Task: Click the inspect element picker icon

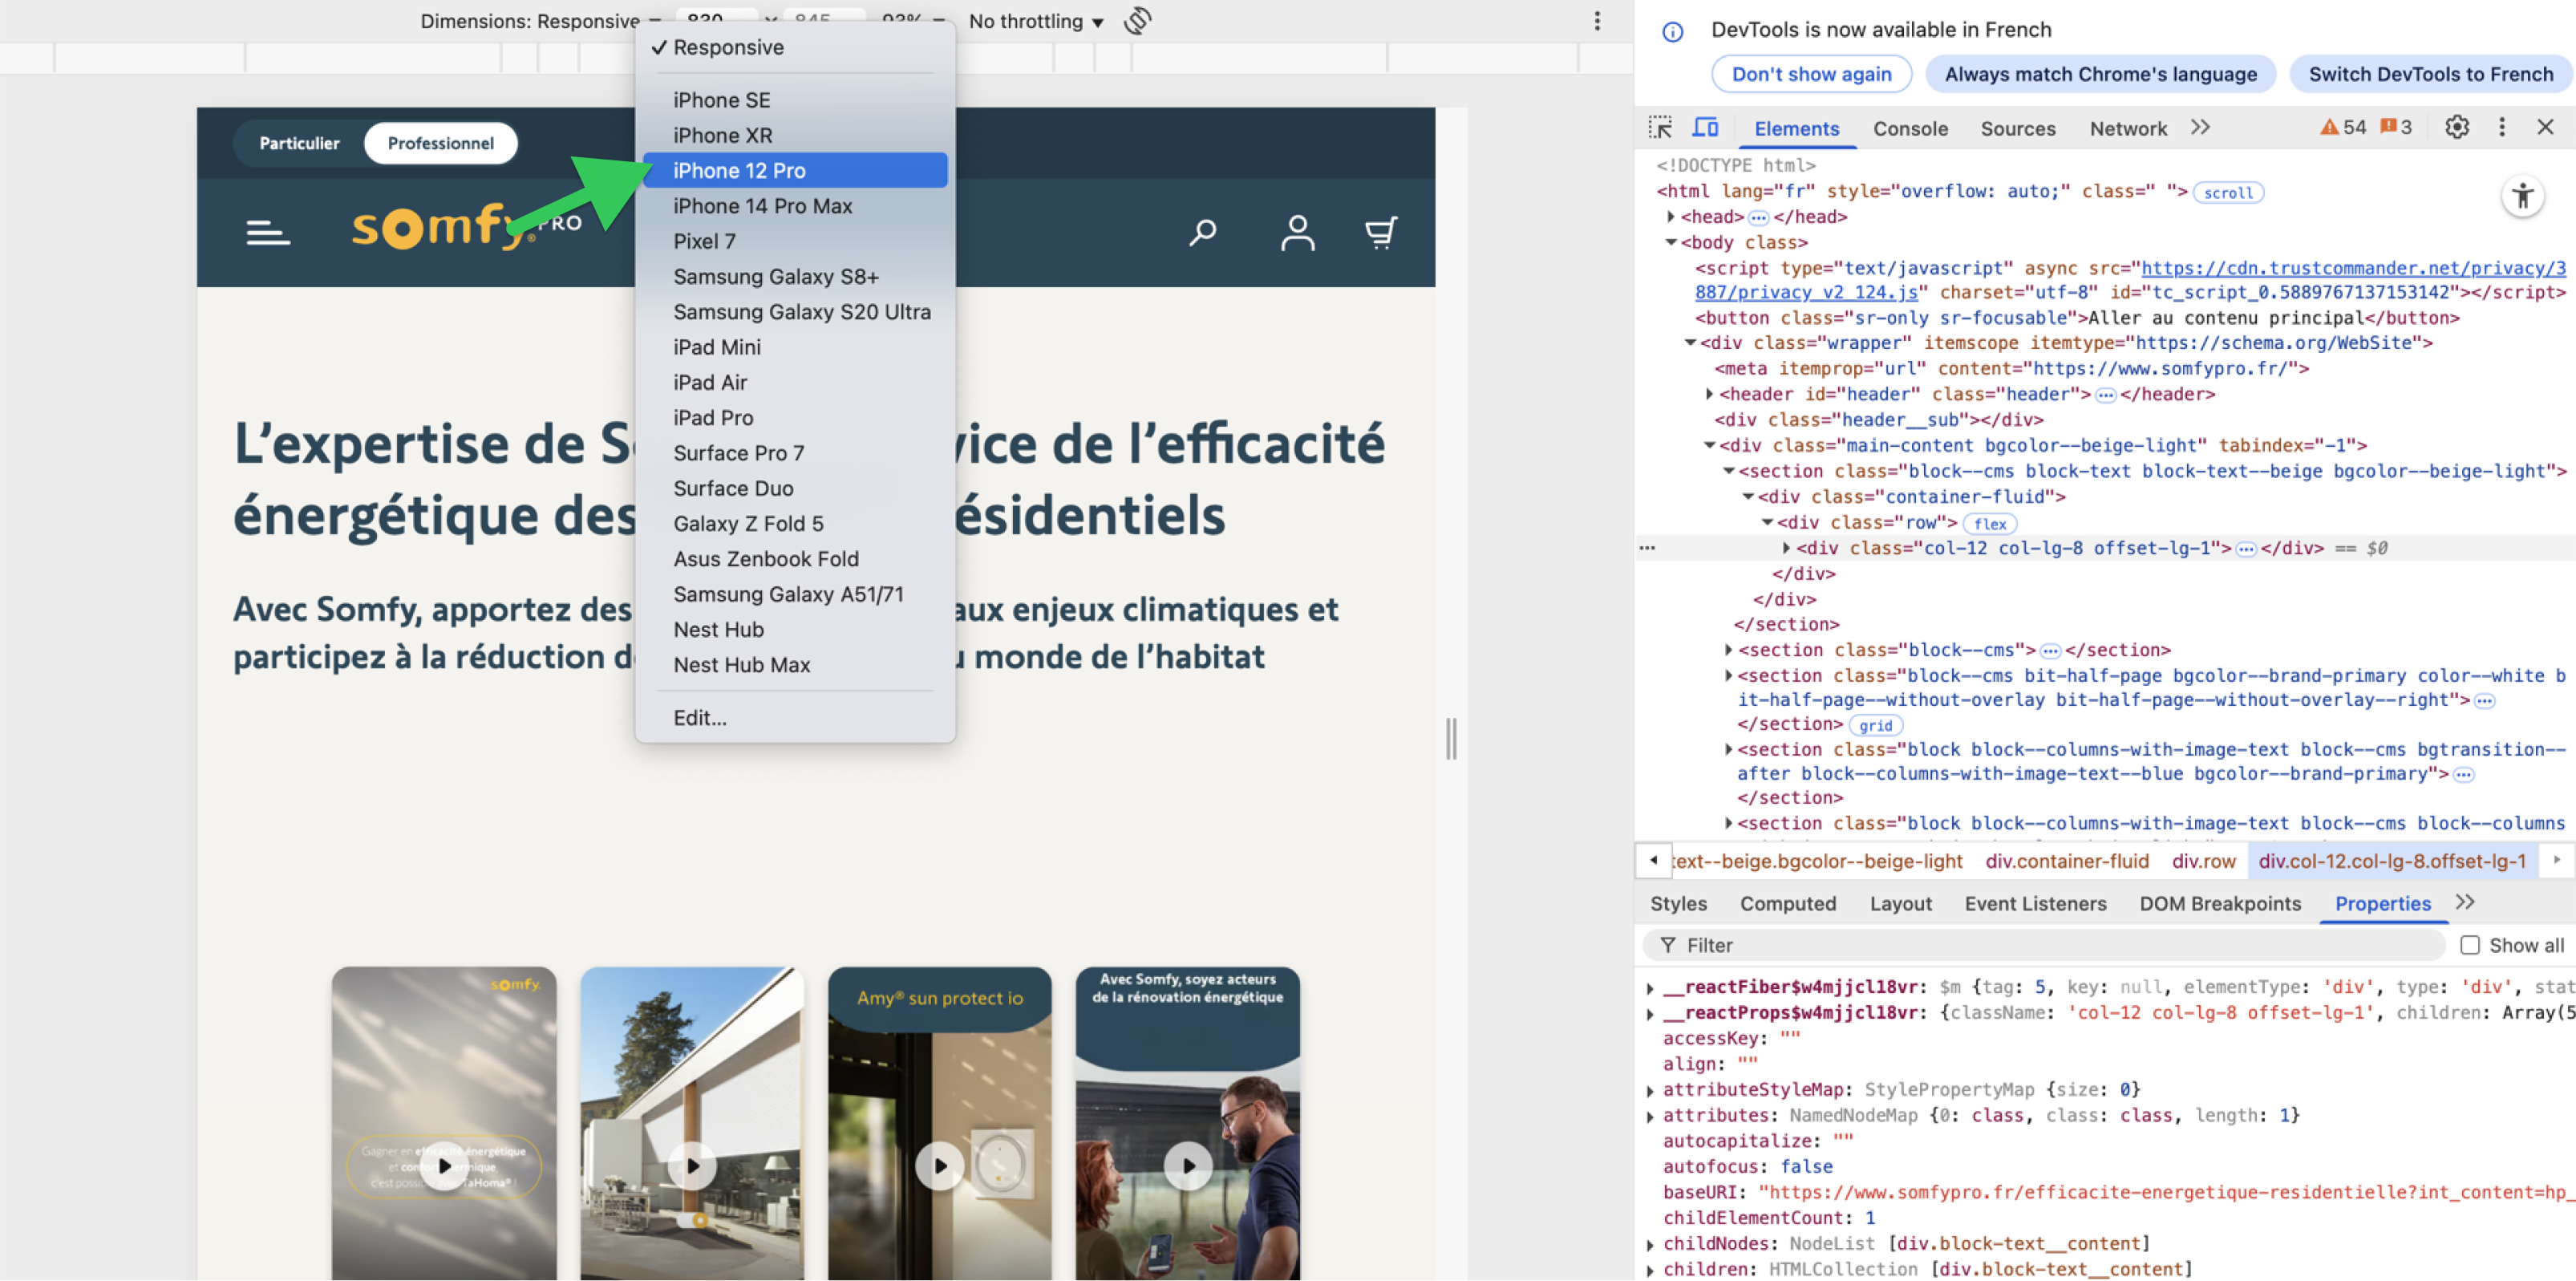Action: tap(1660, 128)
